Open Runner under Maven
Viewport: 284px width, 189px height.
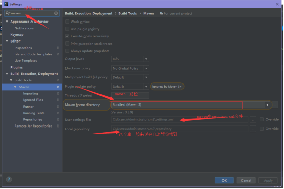(x=28, y=107)
